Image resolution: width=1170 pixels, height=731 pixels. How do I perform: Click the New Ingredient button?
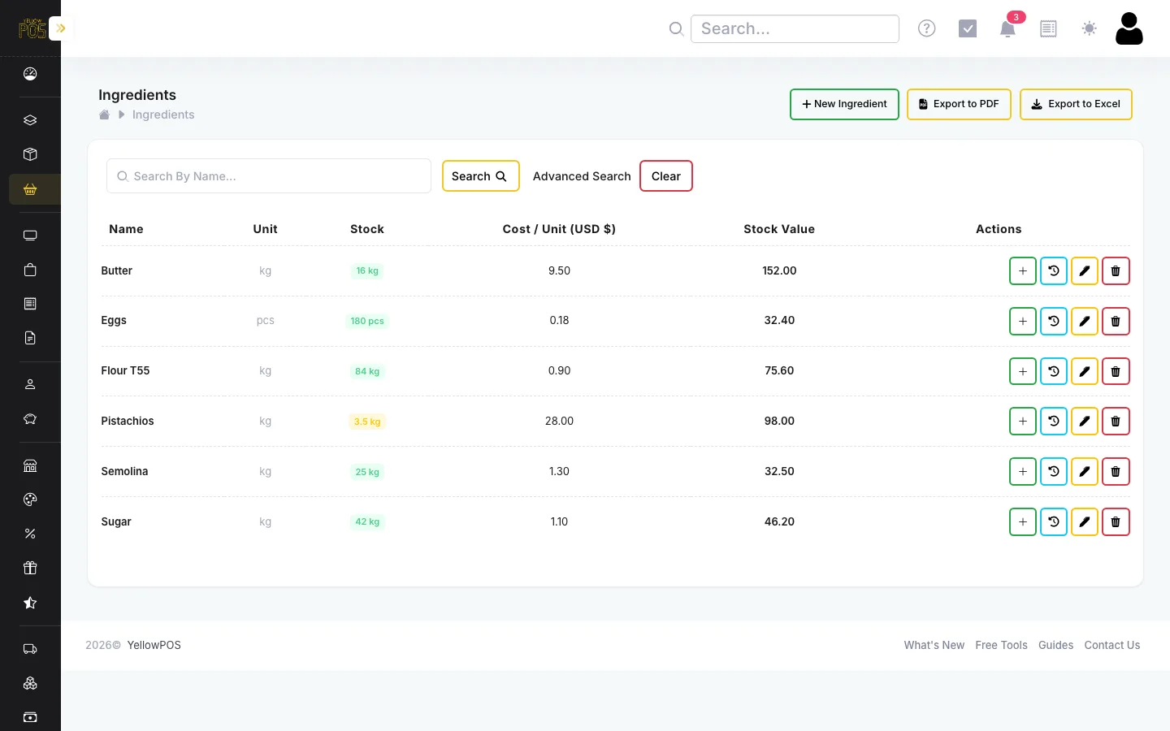tap(844, 104)
